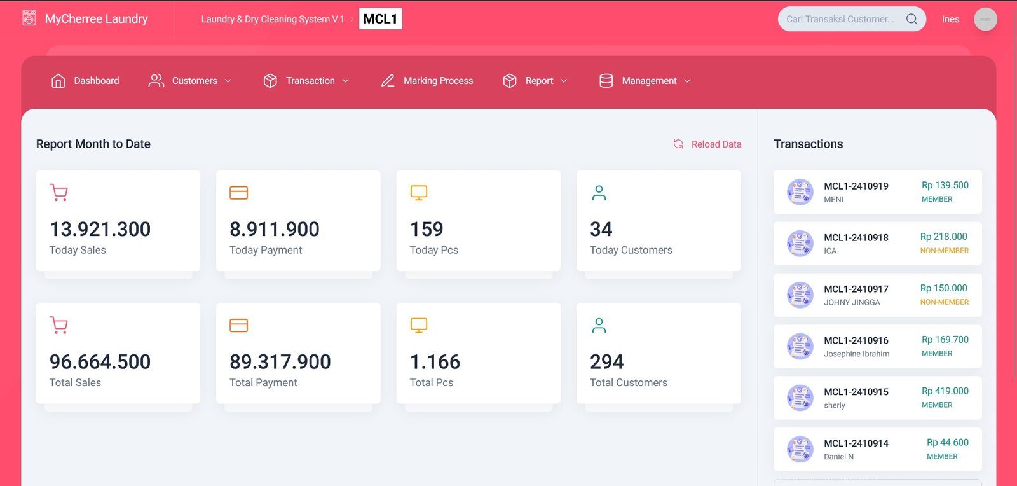This screenshot has height=486, width=1017.
Task: Focus the Cari Transaksi Customer search field
Action: tap(840, 19)
